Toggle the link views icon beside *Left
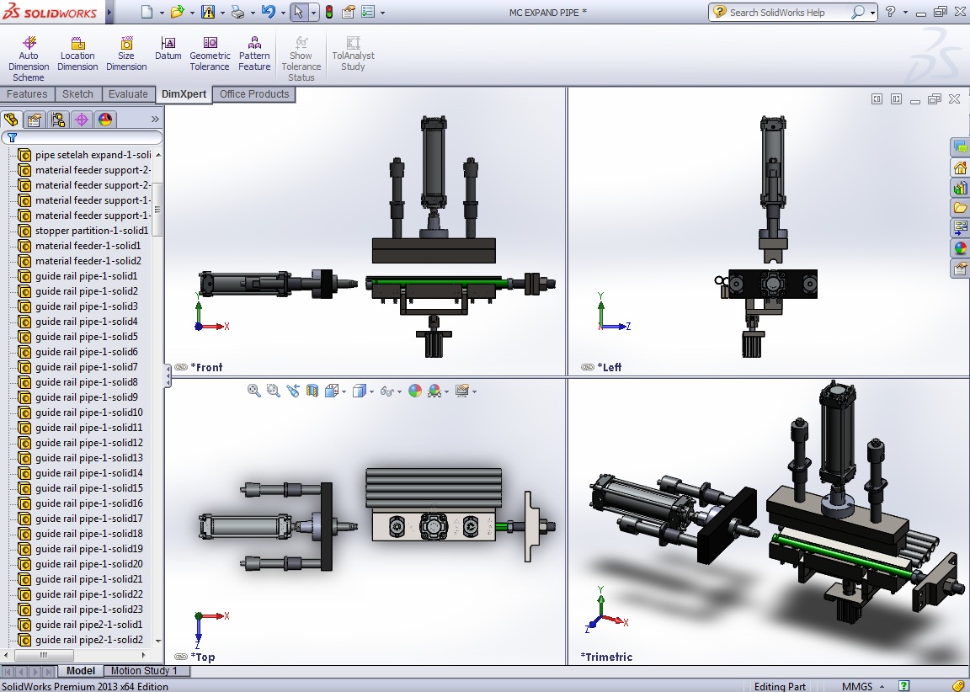 pos(588,367)
